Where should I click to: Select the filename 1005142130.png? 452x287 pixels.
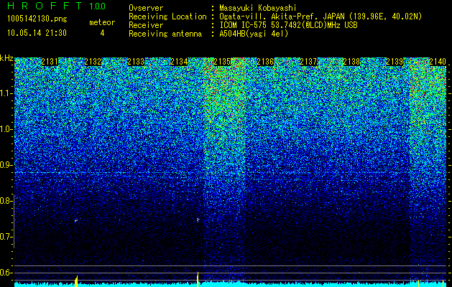(37, 19)
